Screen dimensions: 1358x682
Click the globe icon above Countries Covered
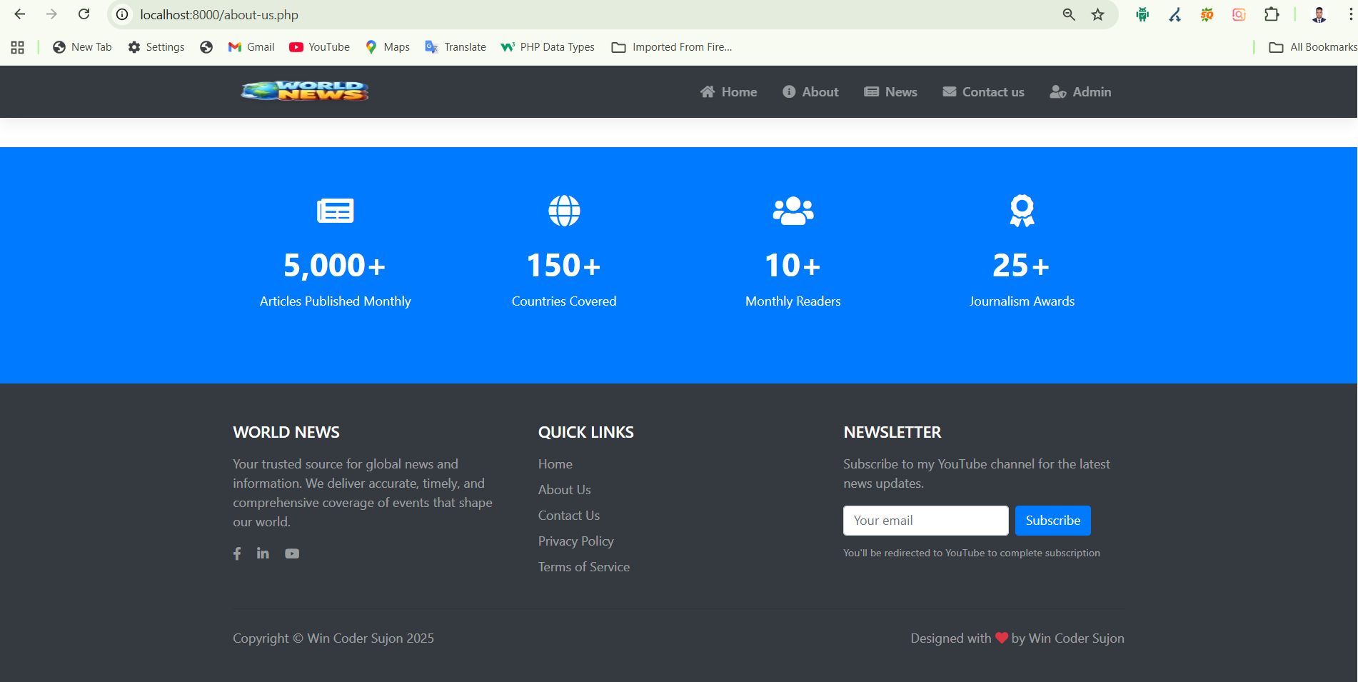(x=564, y=211)
